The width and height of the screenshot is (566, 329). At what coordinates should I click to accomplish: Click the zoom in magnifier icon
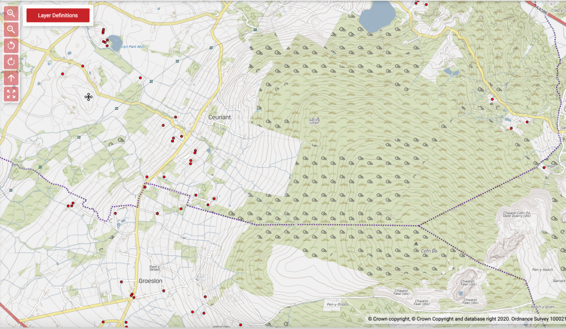click(11, 13)
